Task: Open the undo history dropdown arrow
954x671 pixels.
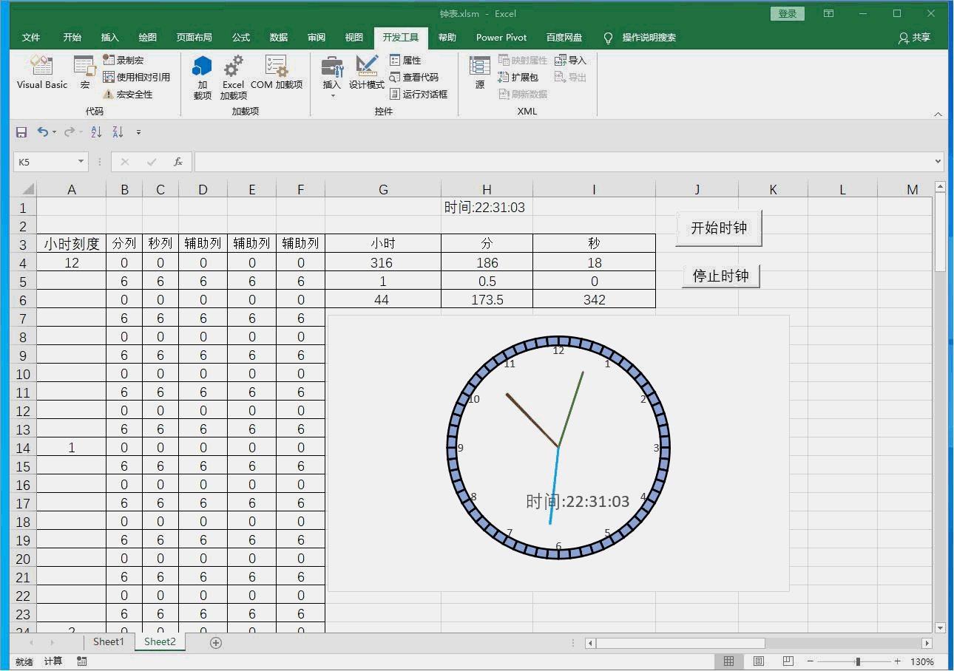Action: (x=54, y=132)
